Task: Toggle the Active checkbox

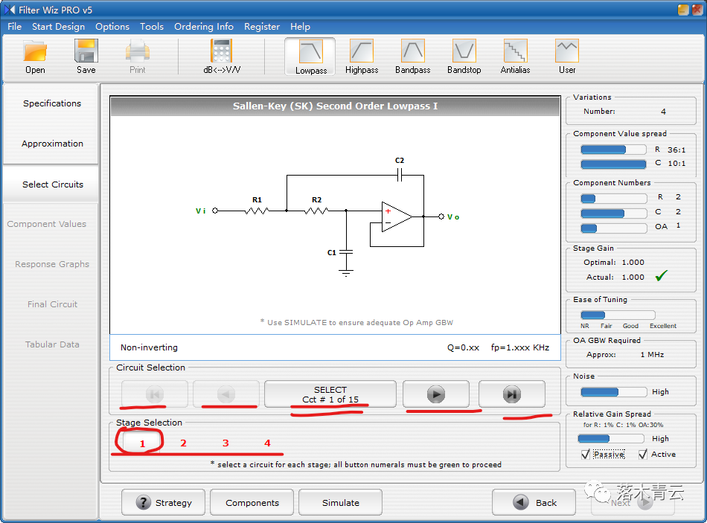Action: [x=643, y=454]
